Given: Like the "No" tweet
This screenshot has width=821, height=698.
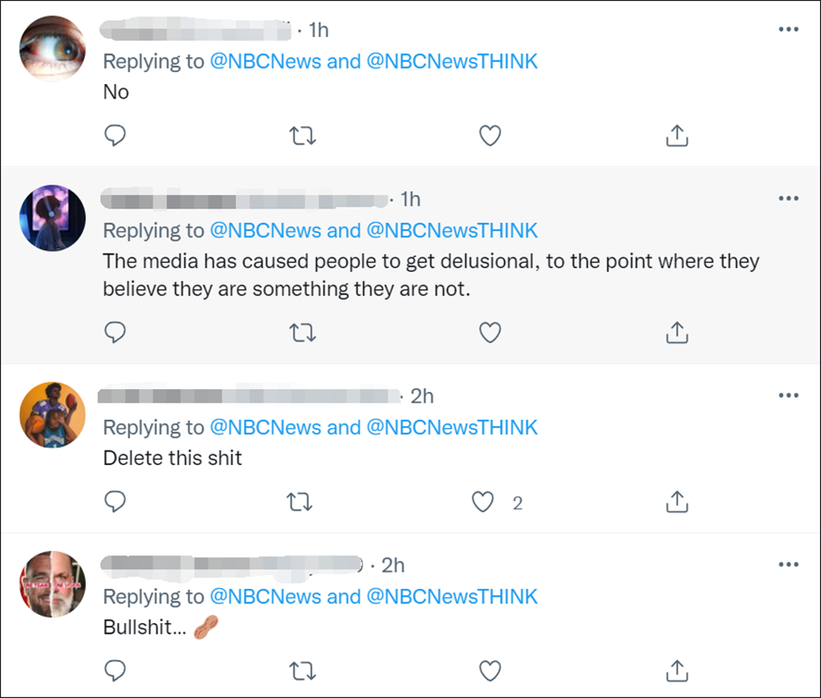Looking at the screenshot, I should pos(490,135).
